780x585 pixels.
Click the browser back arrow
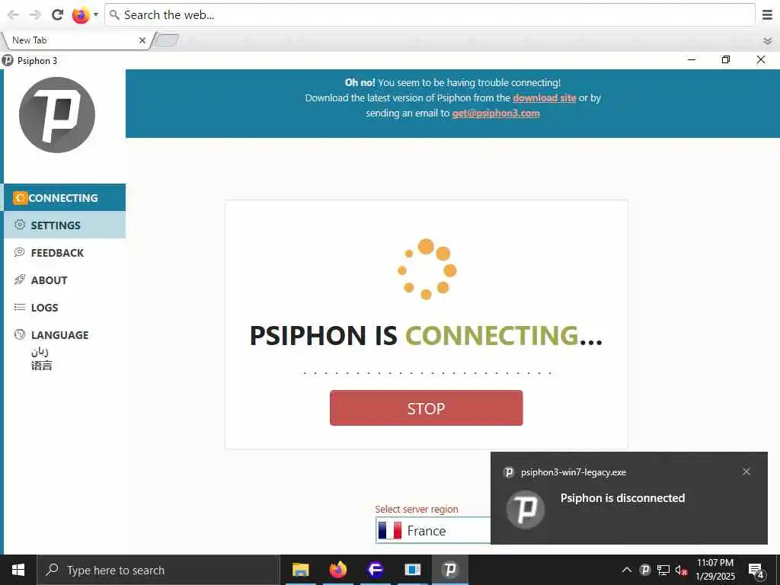pos(14,15)
